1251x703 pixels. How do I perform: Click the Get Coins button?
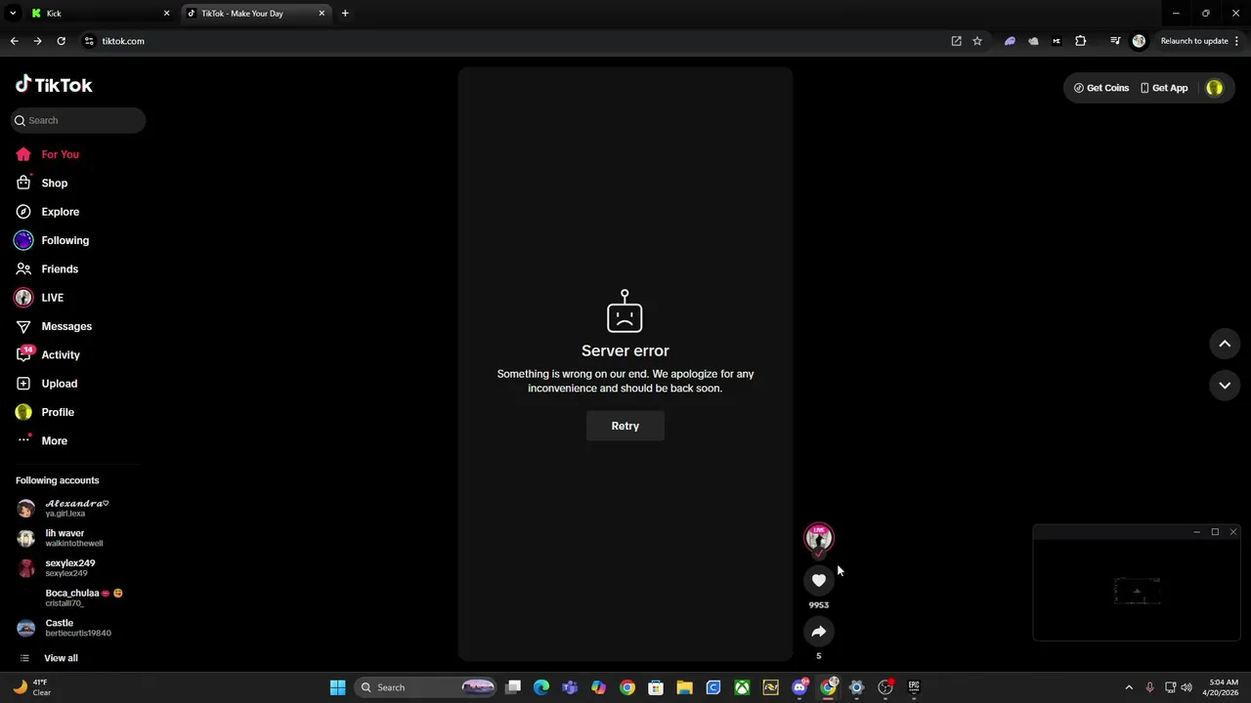(1101, 88)
